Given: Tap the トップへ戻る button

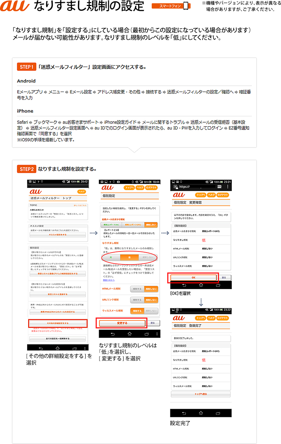Looking at the screenshot, I should click(201, 394).
